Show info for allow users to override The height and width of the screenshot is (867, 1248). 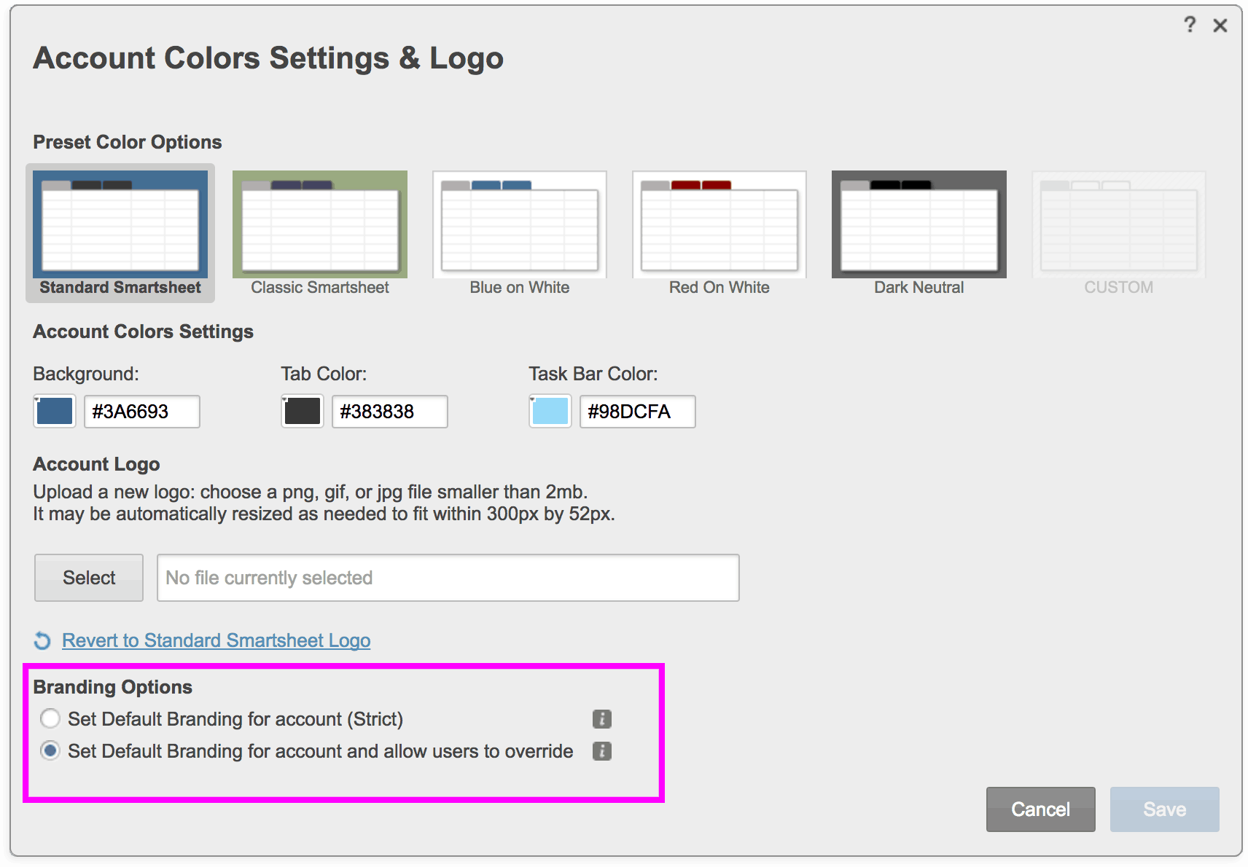[x=602, y=751]
